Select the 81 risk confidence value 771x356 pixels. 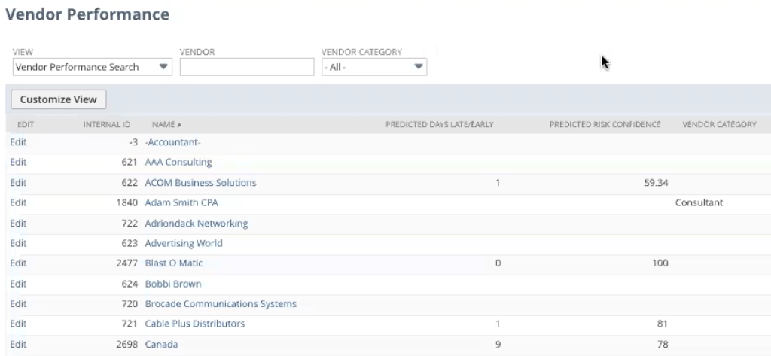coord(663,324)
